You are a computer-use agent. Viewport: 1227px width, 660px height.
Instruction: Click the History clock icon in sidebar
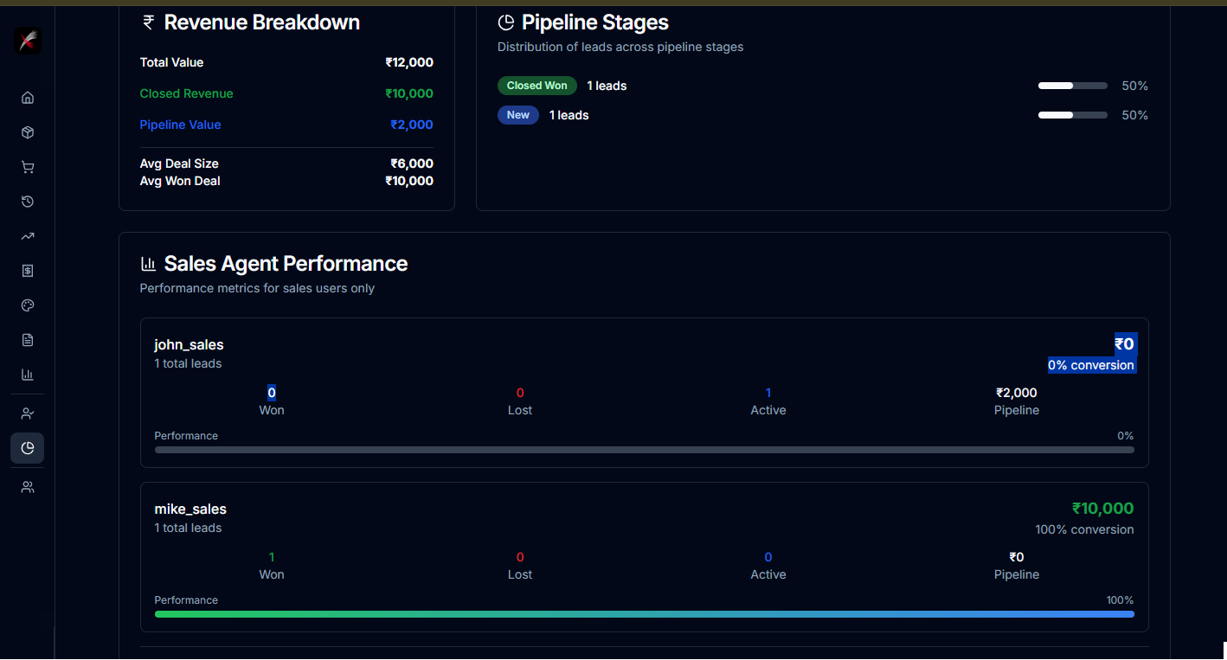[x=27, y=202]
